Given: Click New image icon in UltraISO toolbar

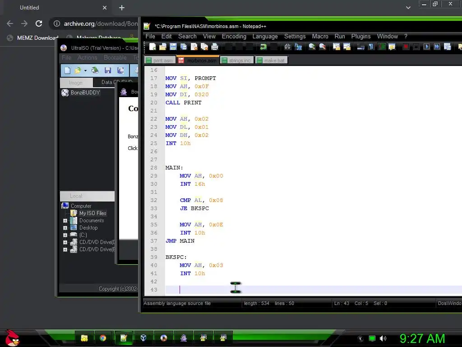Looking at the screenshot, I should [x=68, y=70].
